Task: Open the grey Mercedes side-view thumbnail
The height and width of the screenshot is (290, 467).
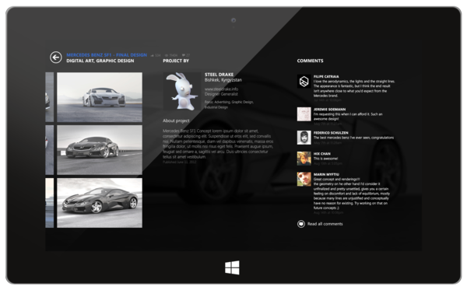Action: [x=100, y=203]
